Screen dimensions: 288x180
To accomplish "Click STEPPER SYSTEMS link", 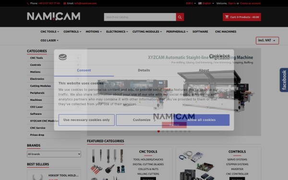I will (237, 164).
